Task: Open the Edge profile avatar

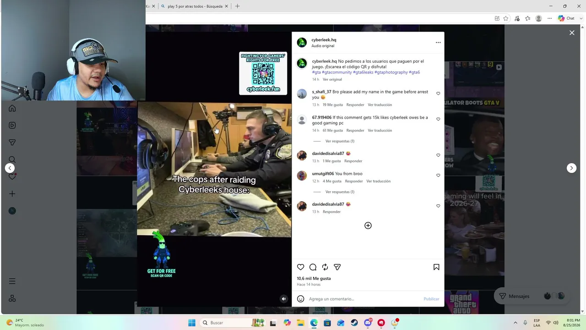Action: [539, 18]
